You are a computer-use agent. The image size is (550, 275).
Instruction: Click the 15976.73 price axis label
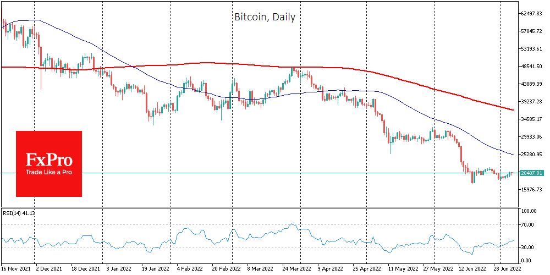coord(531,190)
